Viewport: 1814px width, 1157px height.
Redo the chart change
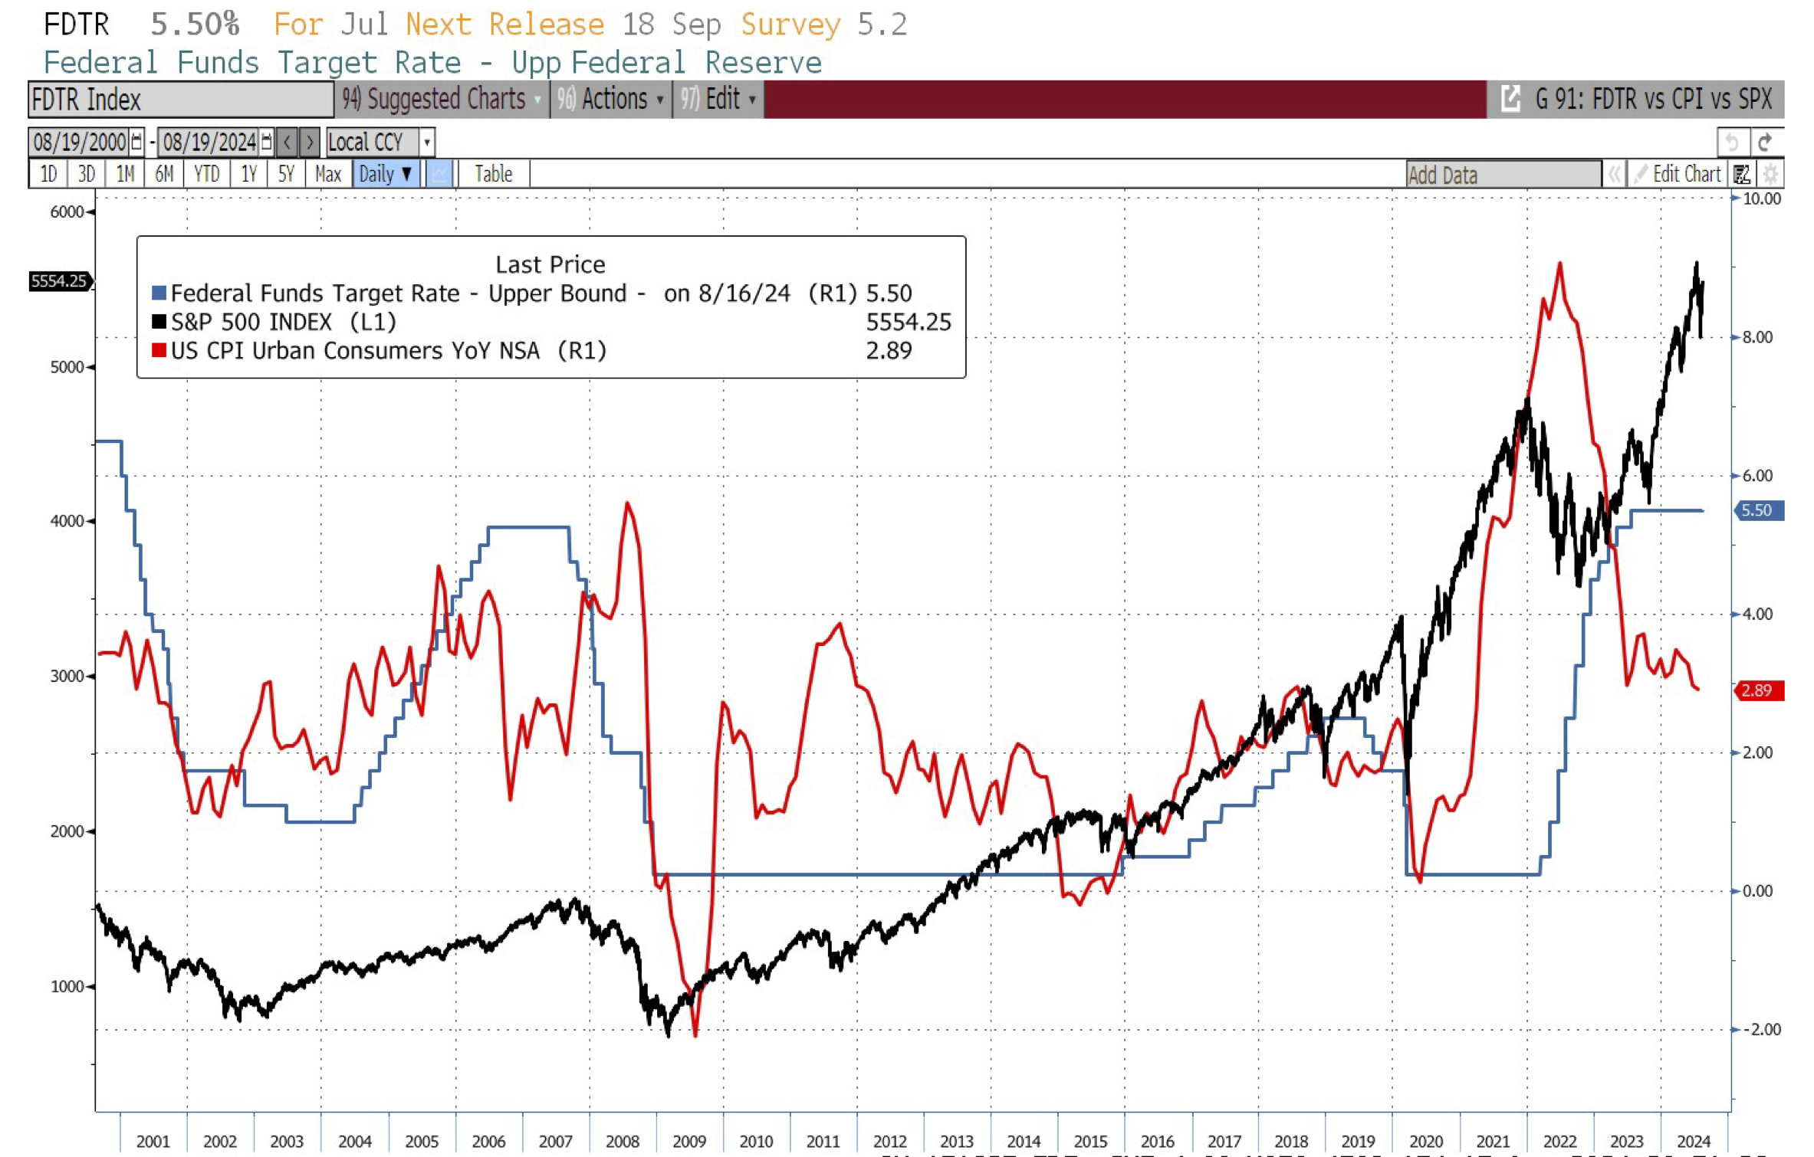click(1765, 142)
